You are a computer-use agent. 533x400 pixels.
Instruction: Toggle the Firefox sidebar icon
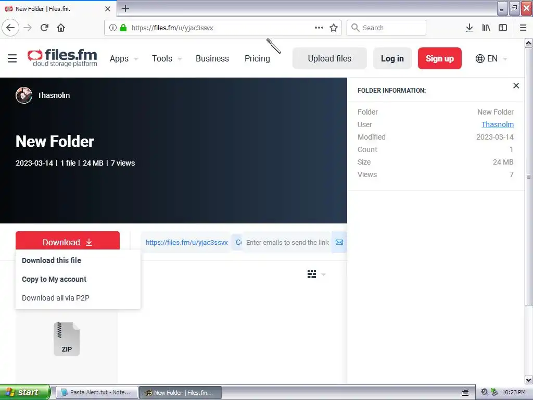click(503, 28)
